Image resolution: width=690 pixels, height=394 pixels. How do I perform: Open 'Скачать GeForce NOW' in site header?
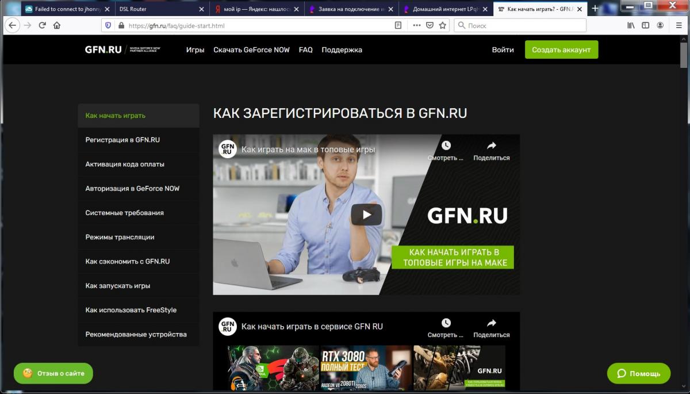pos(251,50)
